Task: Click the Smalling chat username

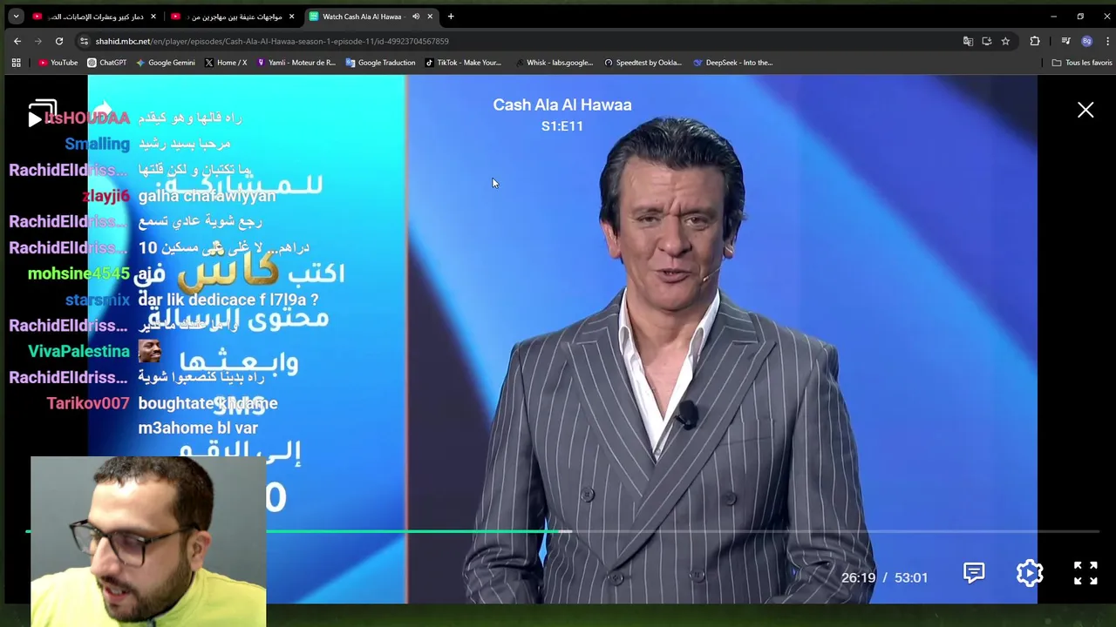Action: tap(97, 144)
